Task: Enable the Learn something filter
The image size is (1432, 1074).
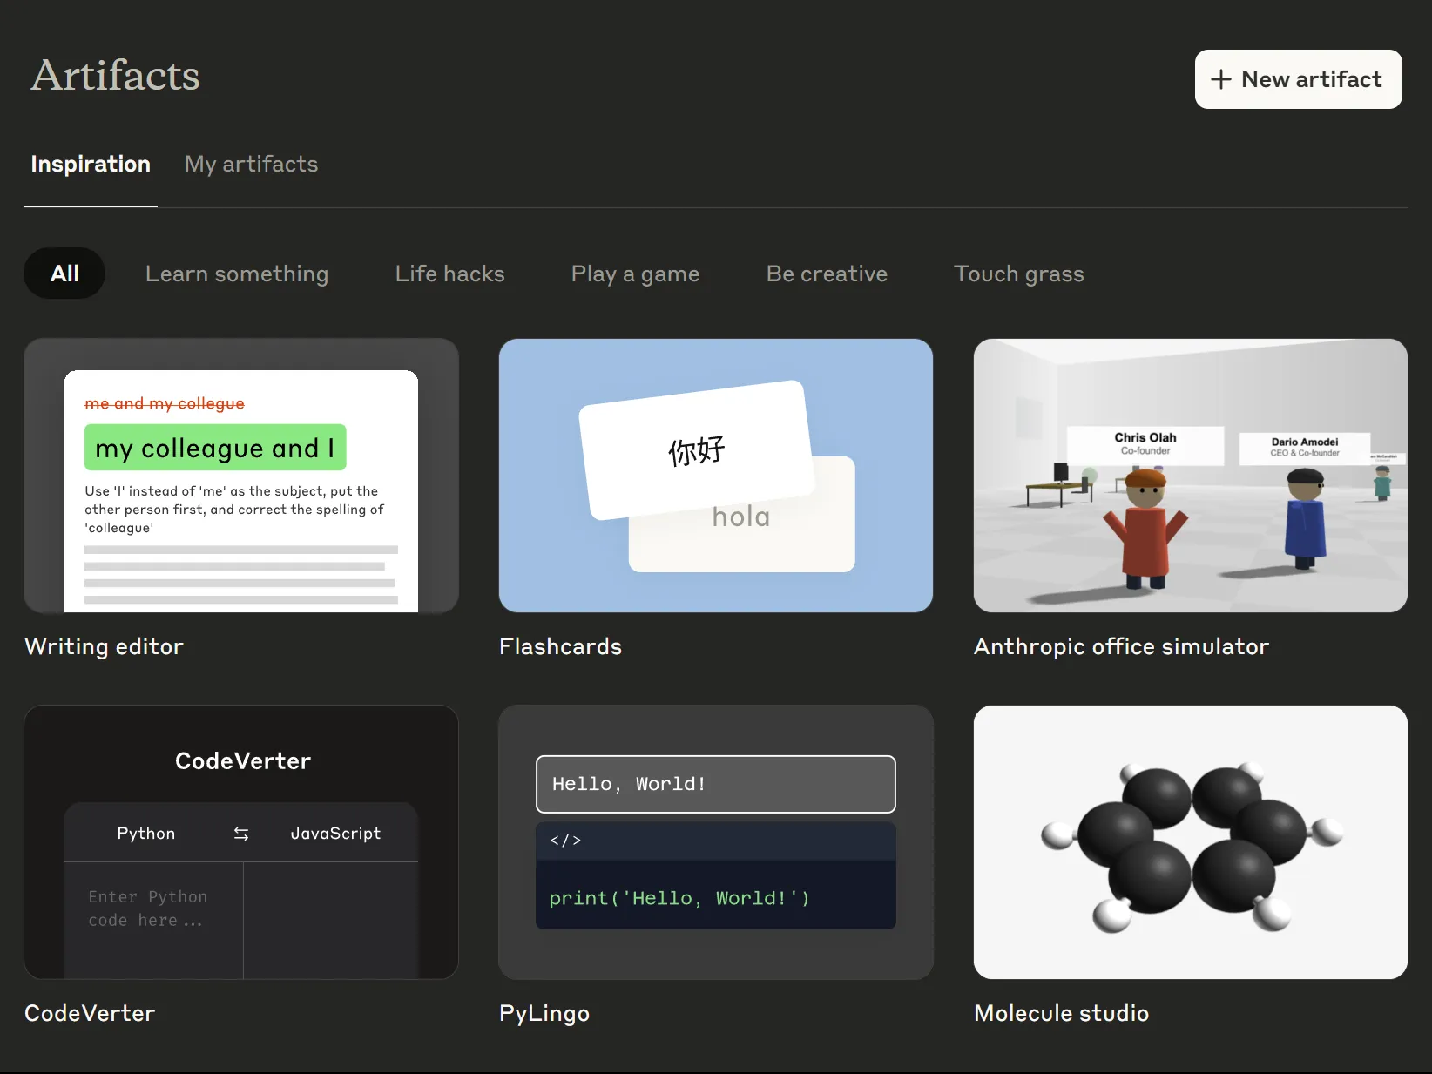Action: 237,274
